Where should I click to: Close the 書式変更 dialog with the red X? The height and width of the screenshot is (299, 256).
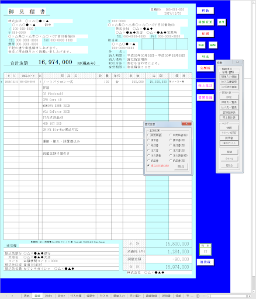(186, 124)
